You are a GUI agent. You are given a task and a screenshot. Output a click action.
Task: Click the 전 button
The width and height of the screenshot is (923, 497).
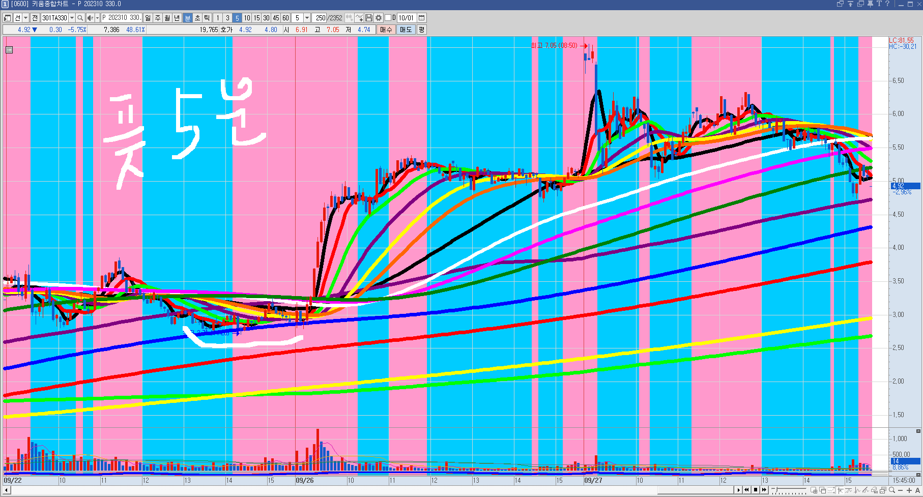[x=35, y=18]
